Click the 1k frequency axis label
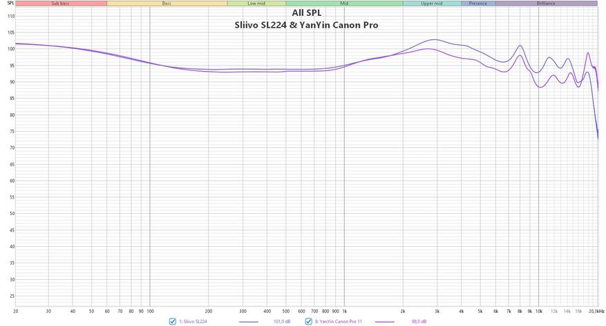 click(344, 311)
